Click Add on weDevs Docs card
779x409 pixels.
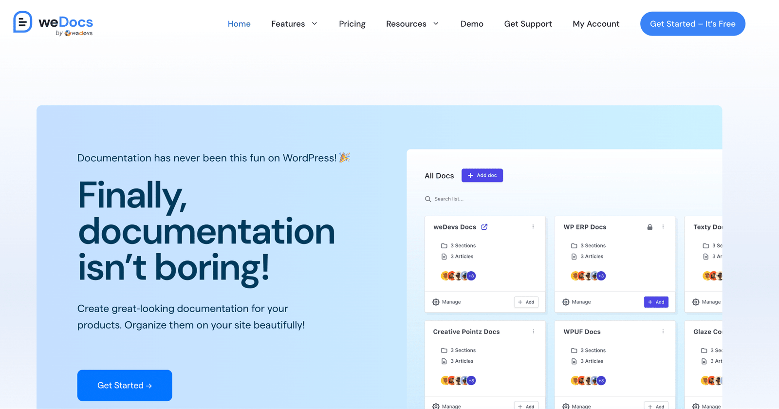(x=526, y=302)
